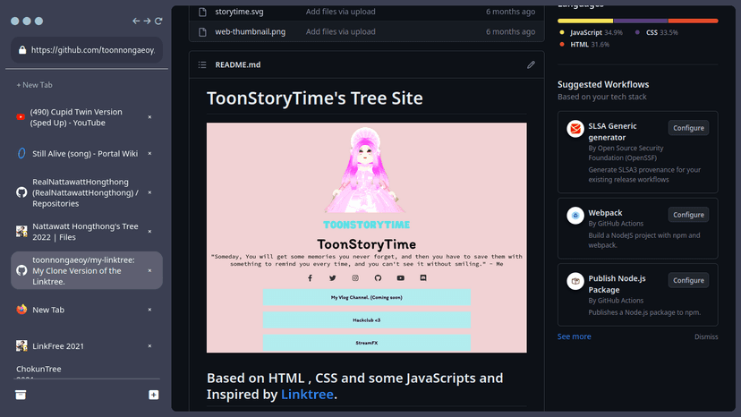741x417 pixels.
Task: Click the Webpack workflow icon
Action: (575, 216)
